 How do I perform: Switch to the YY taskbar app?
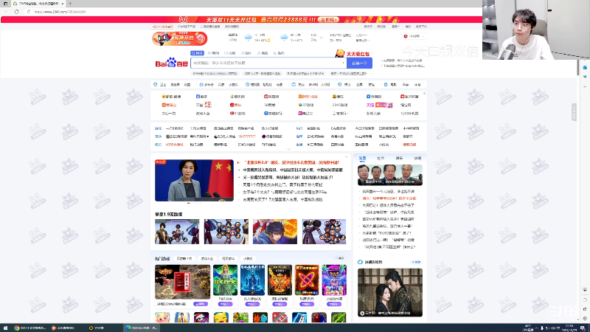tap(97, 328)
